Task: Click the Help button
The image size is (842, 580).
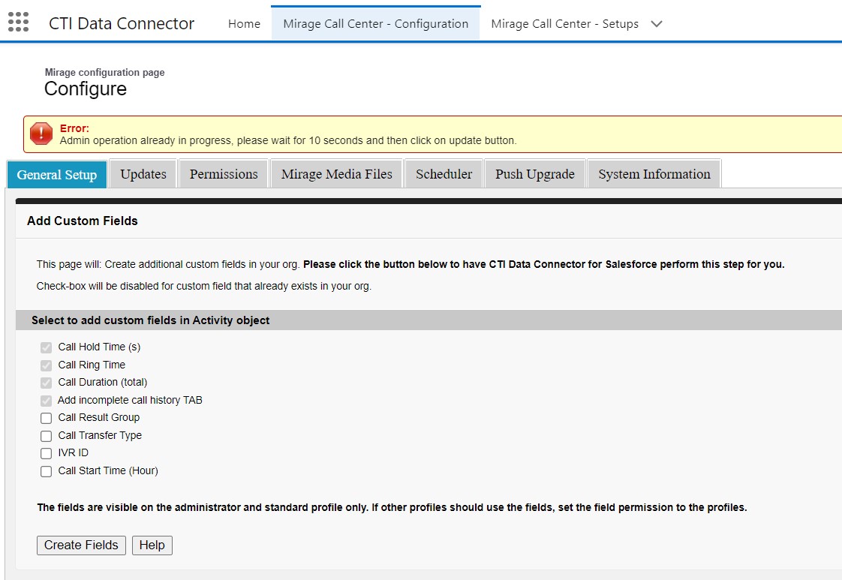Action: click(x=152, y=545)
